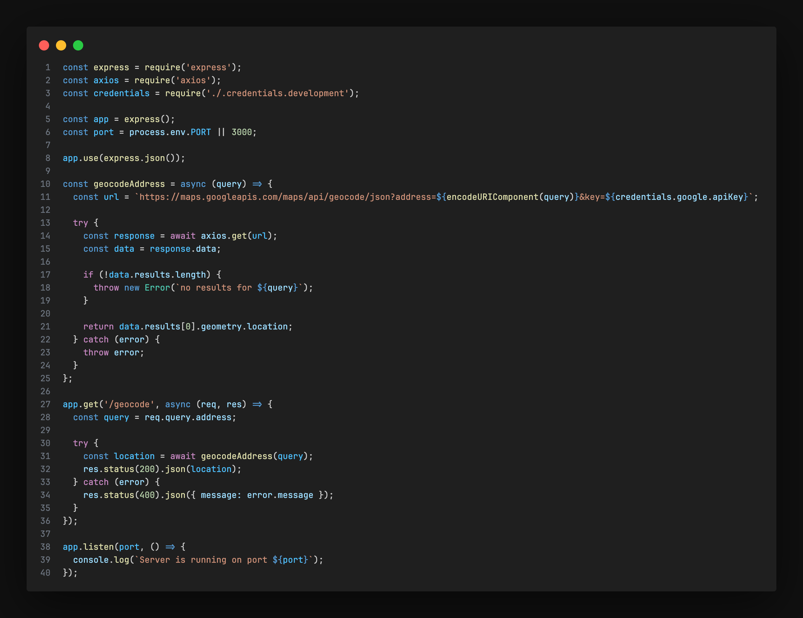Click the 'no results for' error string
803x618 pixels.
[x=216, y=288]
